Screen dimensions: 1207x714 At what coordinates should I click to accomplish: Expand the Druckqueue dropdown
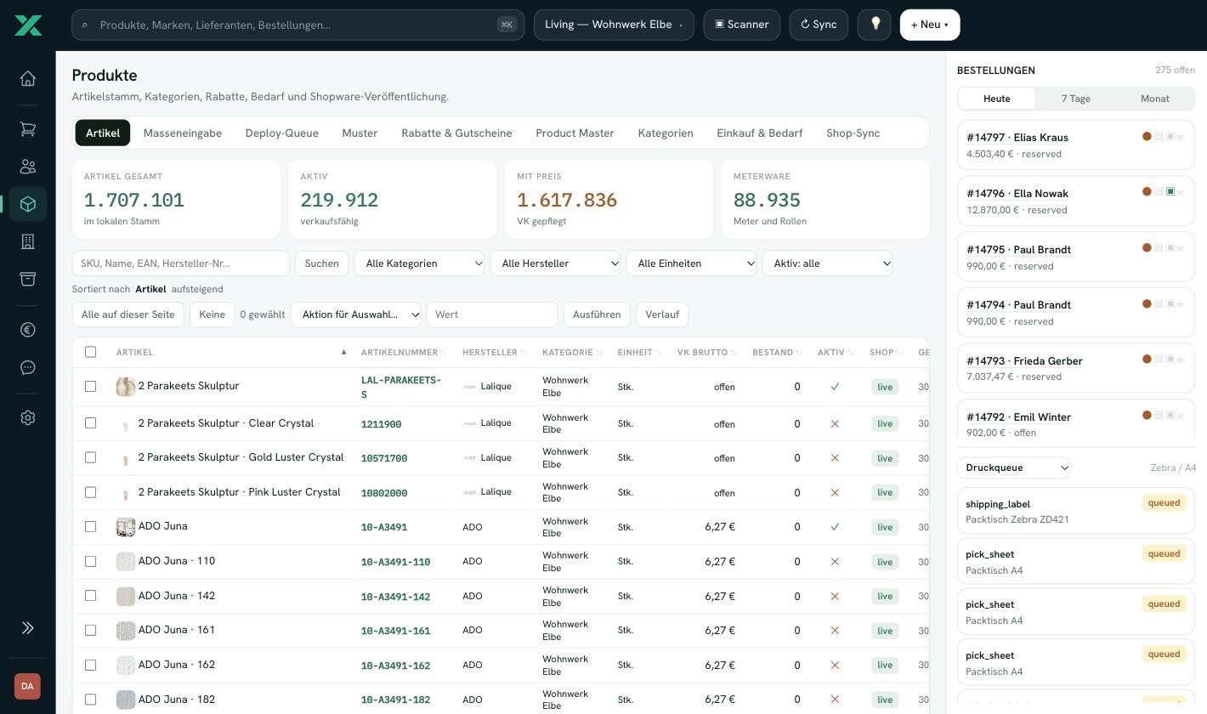click(1014, 467)
